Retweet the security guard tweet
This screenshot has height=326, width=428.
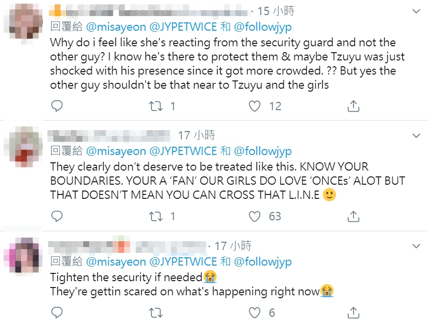(x=156, y=106)
